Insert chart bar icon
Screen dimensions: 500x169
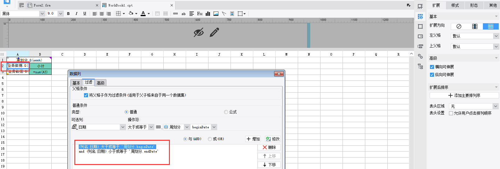208,14
